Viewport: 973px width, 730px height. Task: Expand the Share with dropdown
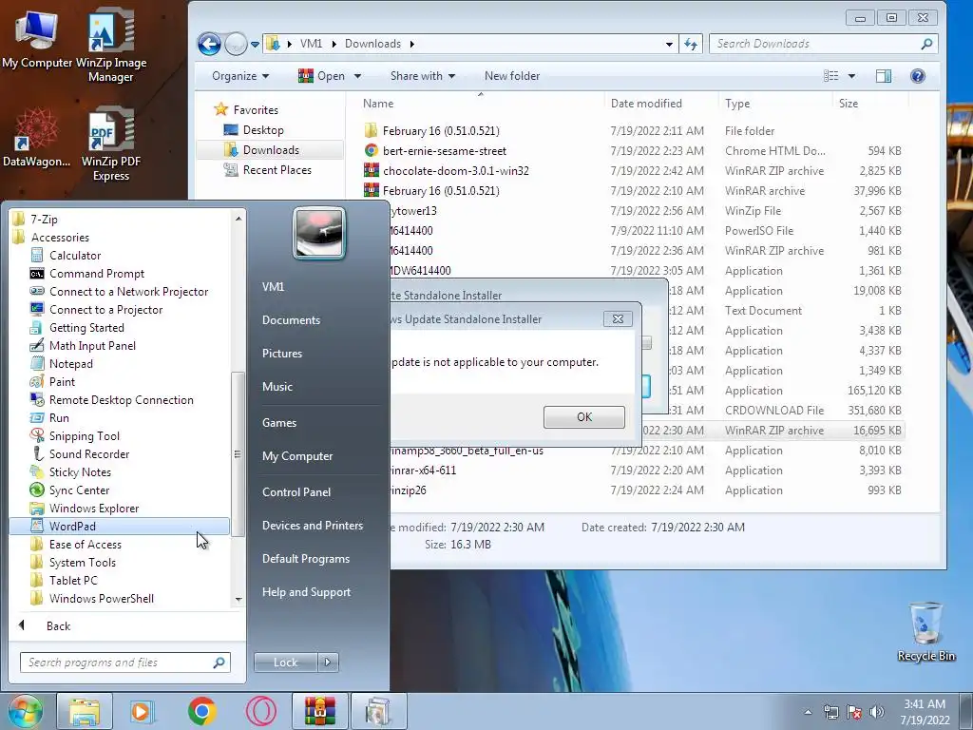pyautogui.click(x=423, y=76)
